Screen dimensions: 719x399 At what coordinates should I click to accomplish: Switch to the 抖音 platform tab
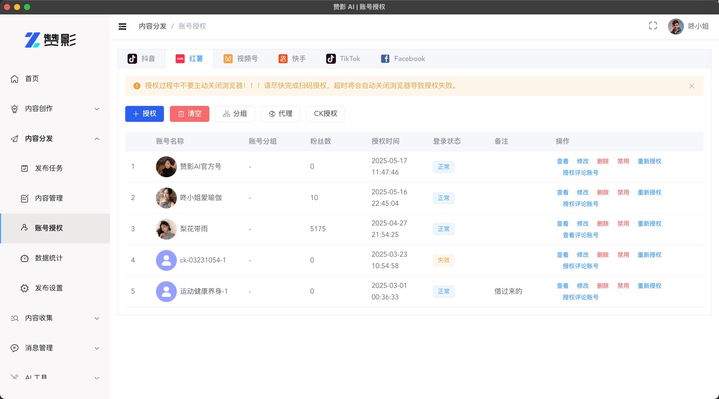(x=142, y=59)
